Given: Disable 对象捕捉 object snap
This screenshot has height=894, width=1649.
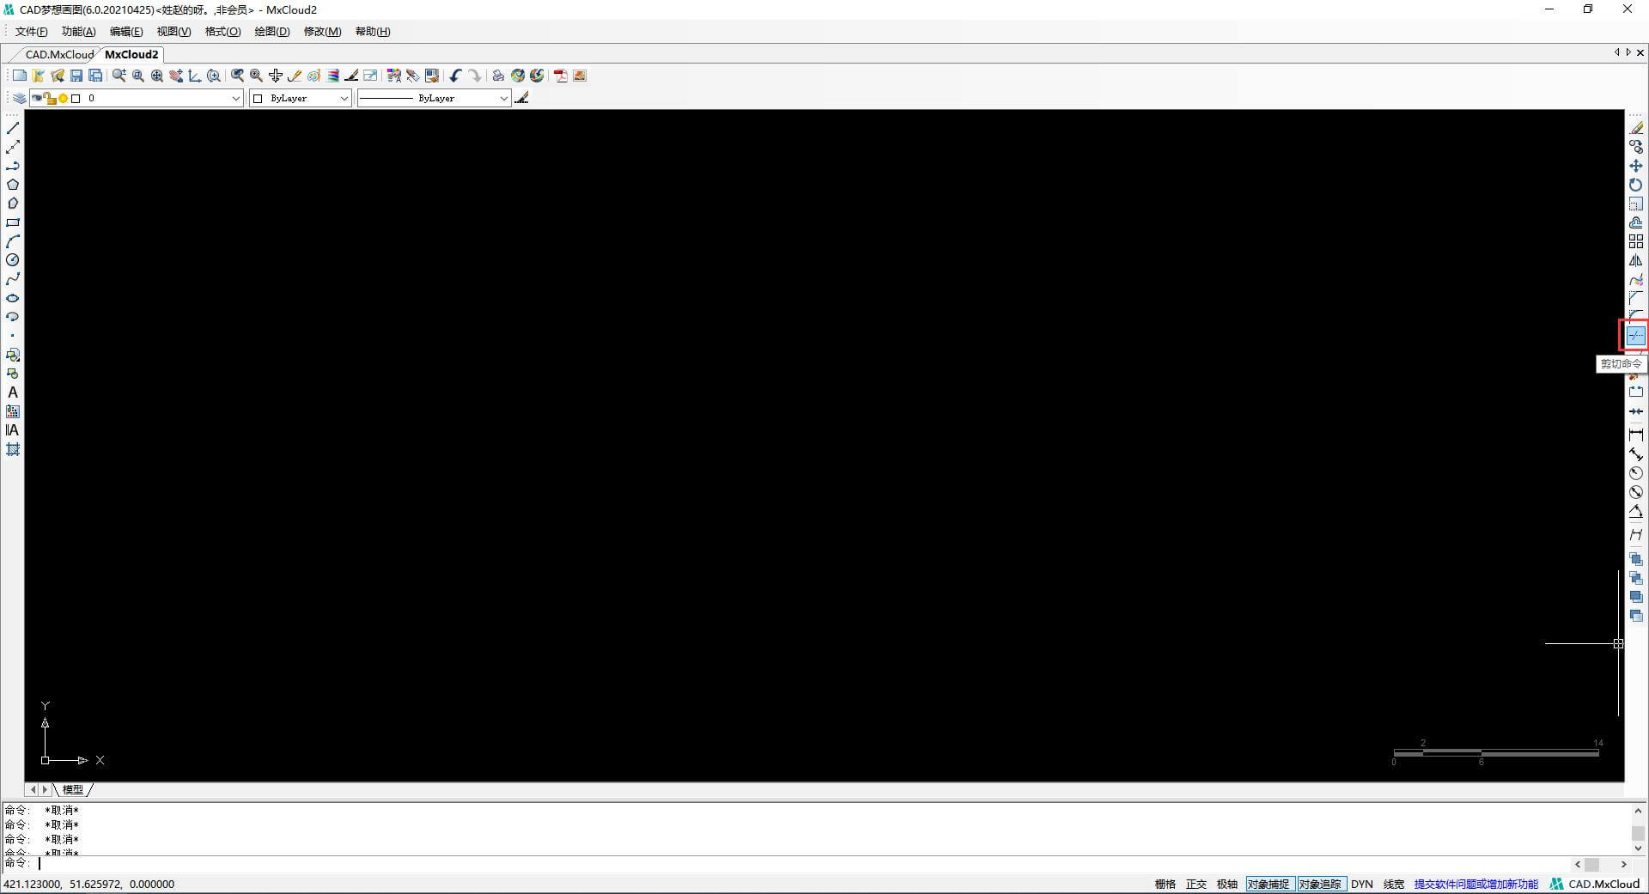Looking at the screenshot, I should 1268,884.
